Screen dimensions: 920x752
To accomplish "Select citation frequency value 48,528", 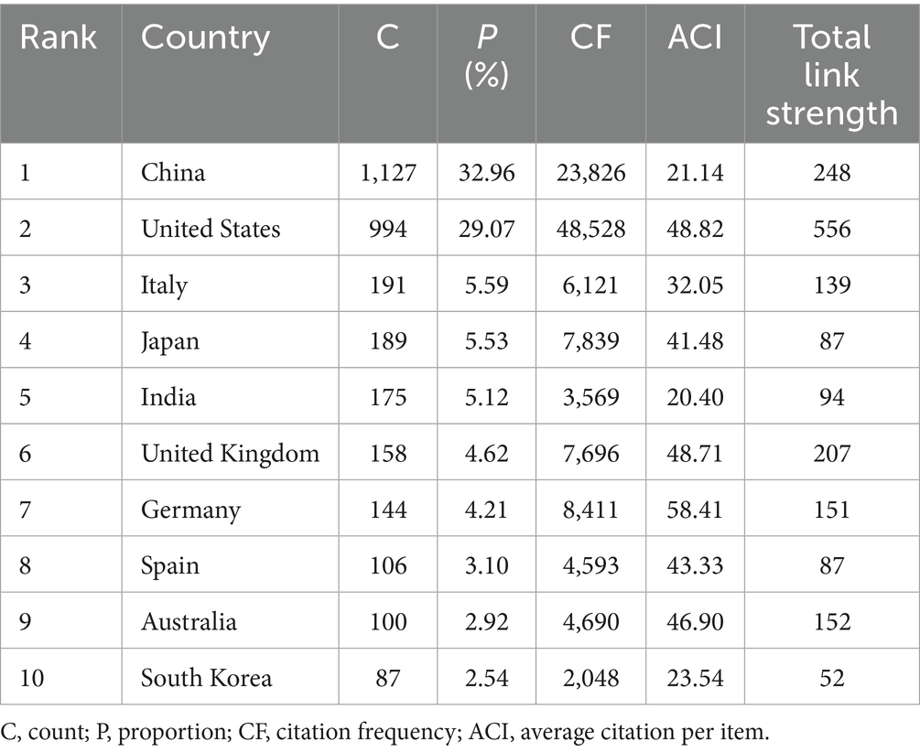I will coord(591,228).
